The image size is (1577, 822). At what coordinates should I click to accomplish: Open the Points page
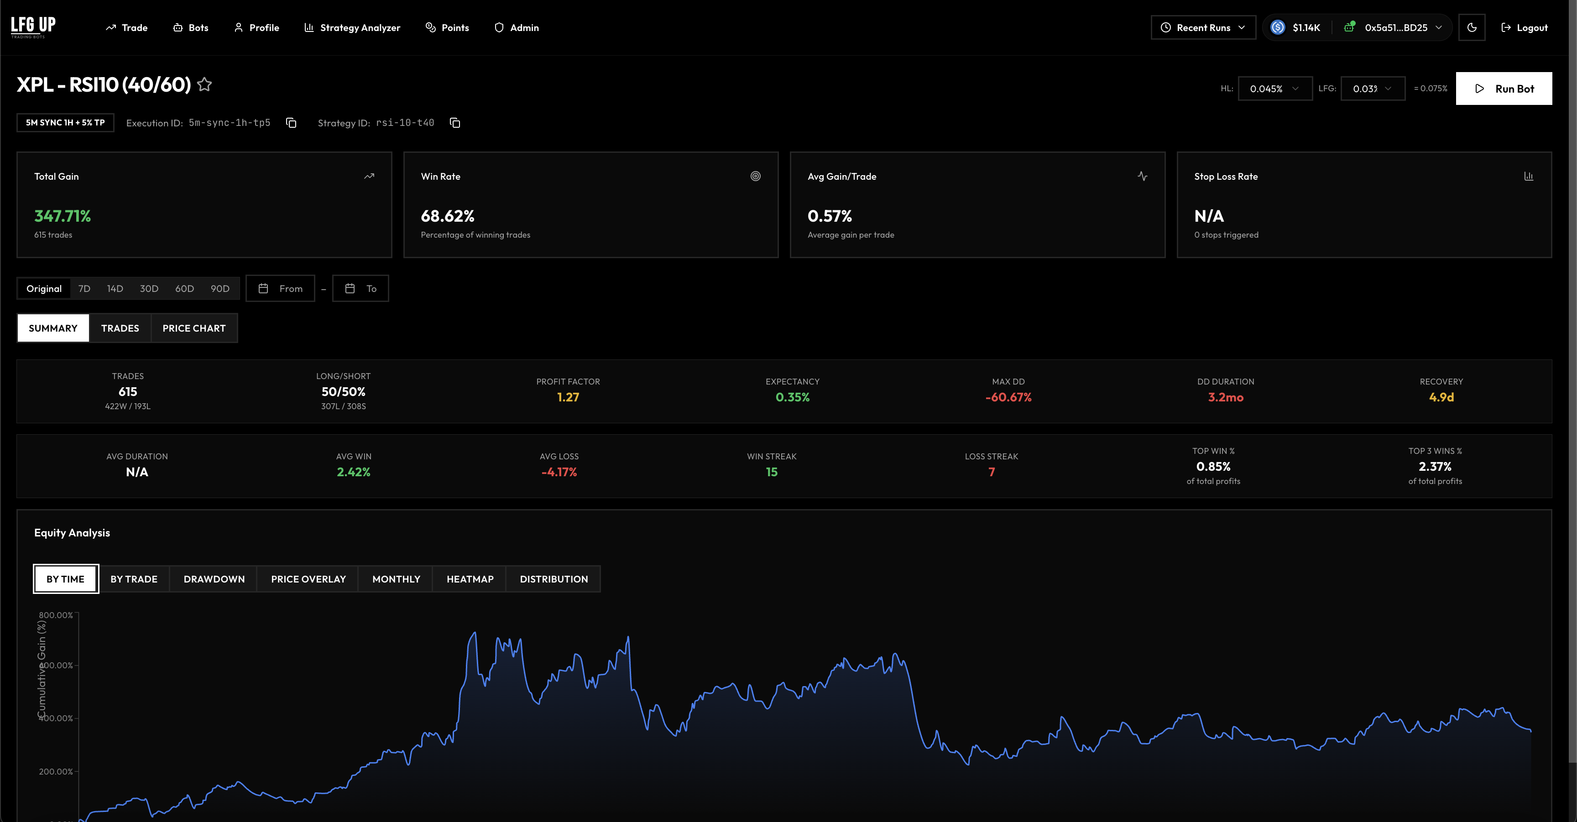tap(448, 27)
